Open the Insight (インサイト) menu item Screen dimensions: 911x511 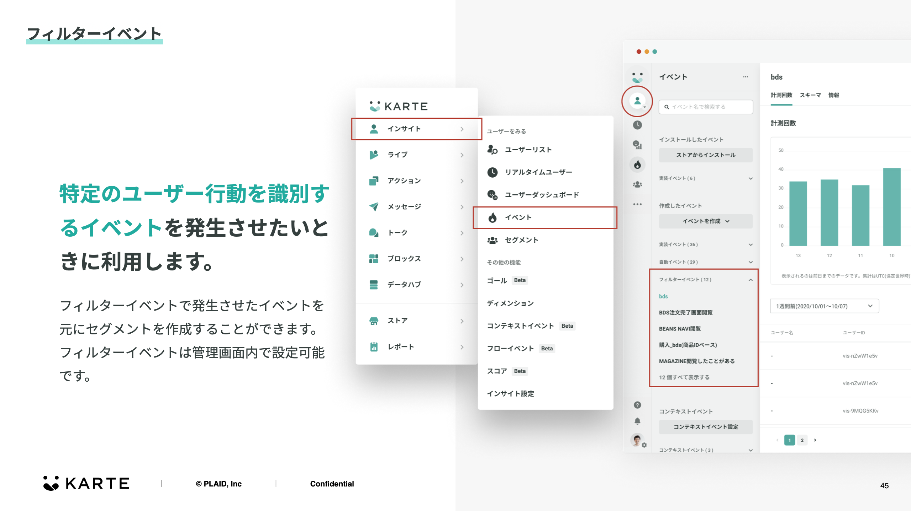416,129
